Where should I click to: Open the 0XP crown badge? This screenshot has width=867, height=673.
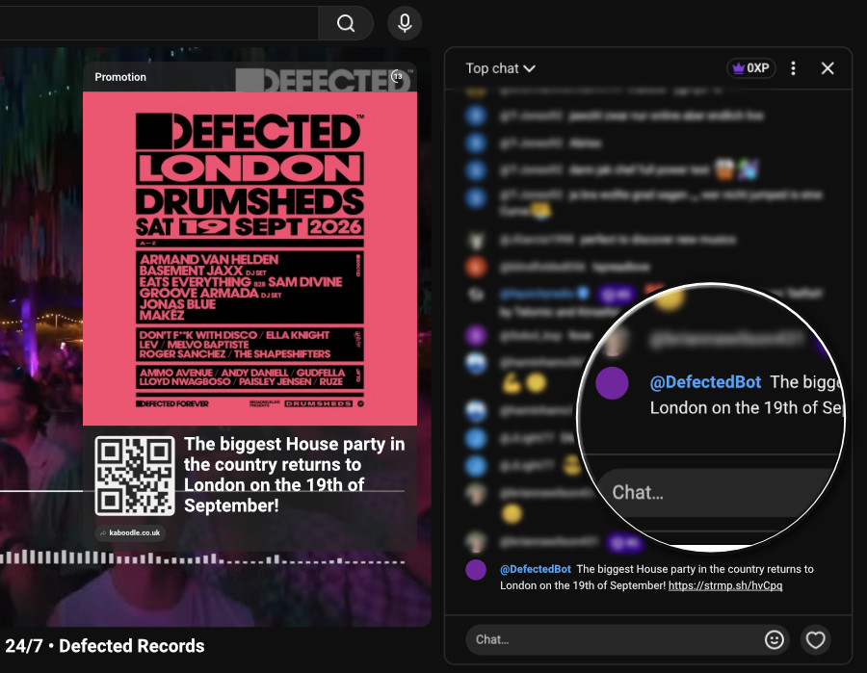coord(750,68)
